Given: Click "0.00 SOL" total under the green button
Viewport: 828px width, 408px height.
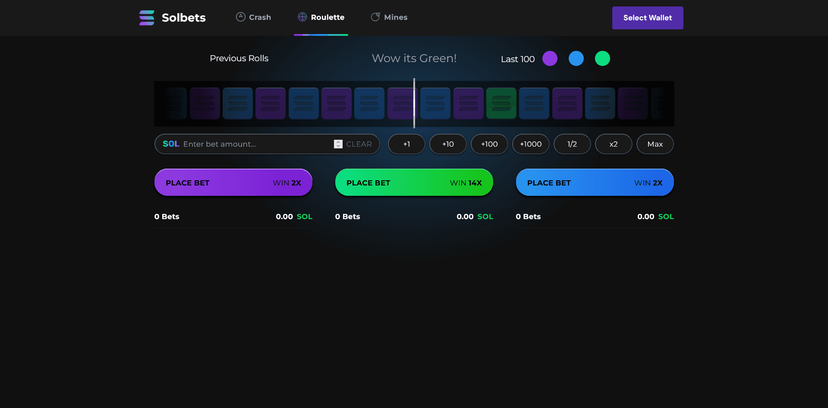Looking at the screenshot, I should point(475,217).
